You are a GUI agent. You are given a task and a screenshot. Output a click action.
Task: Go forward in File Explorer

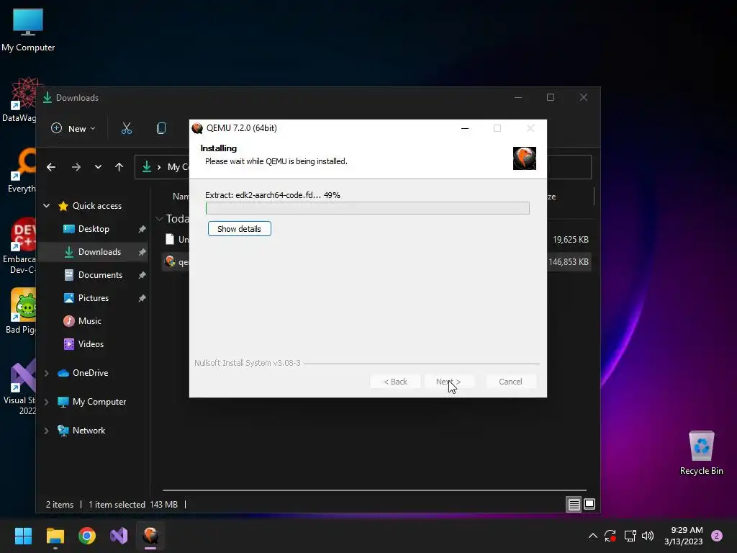coord(76,167)
